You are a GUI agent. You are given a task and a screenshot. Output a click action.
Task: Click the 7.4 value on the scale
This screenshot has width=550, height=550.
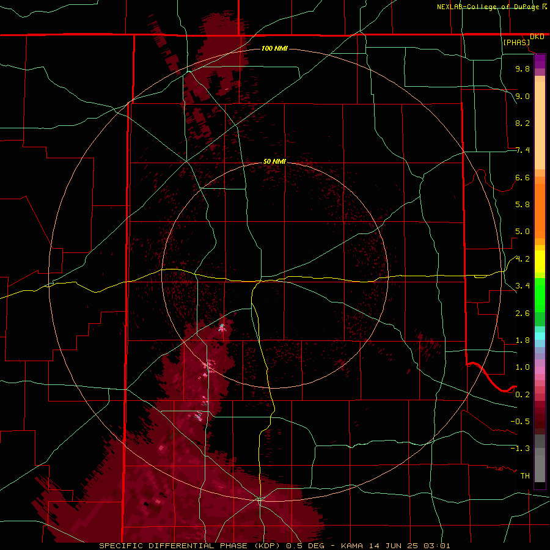pos(522,150)
